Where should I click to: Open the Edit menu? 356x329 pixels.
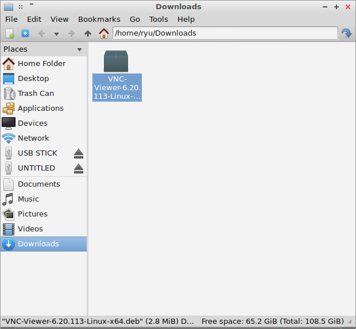tap(34, 20)
